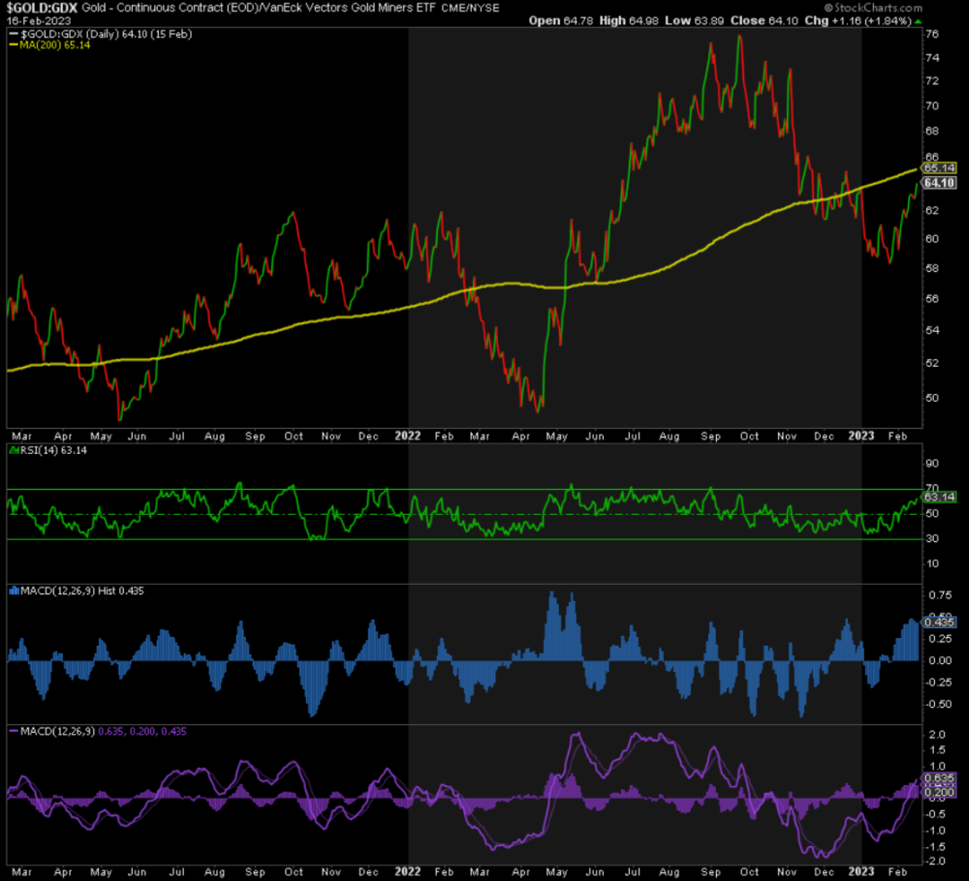Click the purple dash before the MACD(12,26,9) legend
Viewport: 969px width, 881px height.
coord(14,731)
